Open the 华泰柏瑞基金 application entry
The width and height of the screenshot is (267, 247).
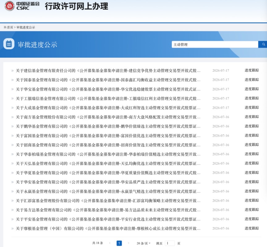[x=108, y=154]
